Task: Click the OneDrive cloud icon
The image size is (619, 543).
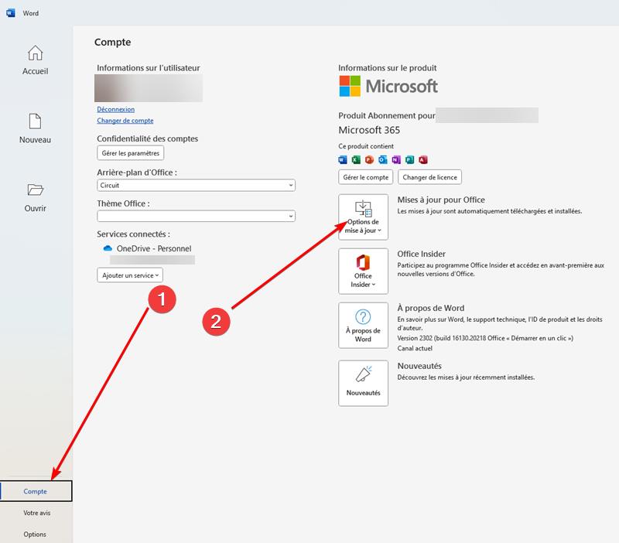Action: click(108, 248)
